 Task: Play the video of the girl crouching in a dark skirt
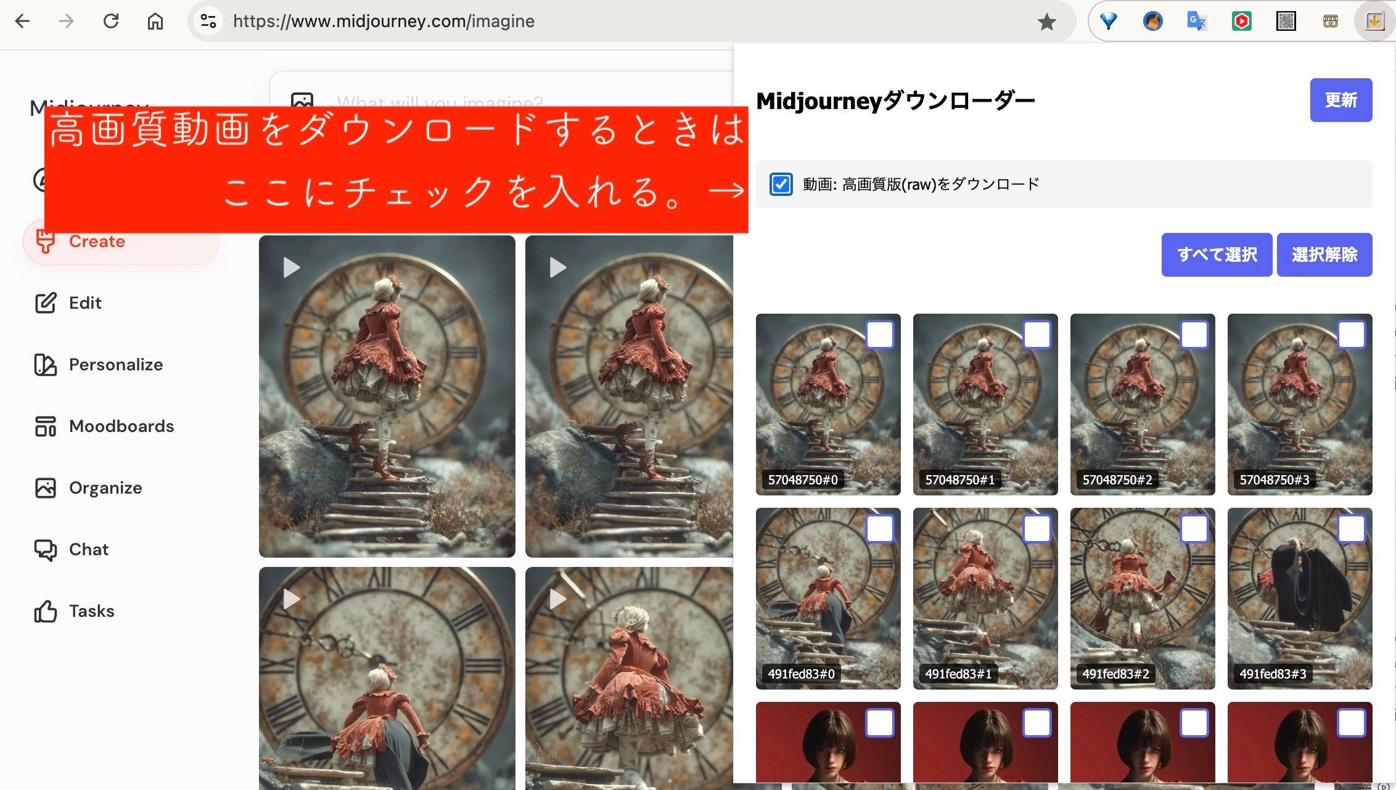click(292, 599)
